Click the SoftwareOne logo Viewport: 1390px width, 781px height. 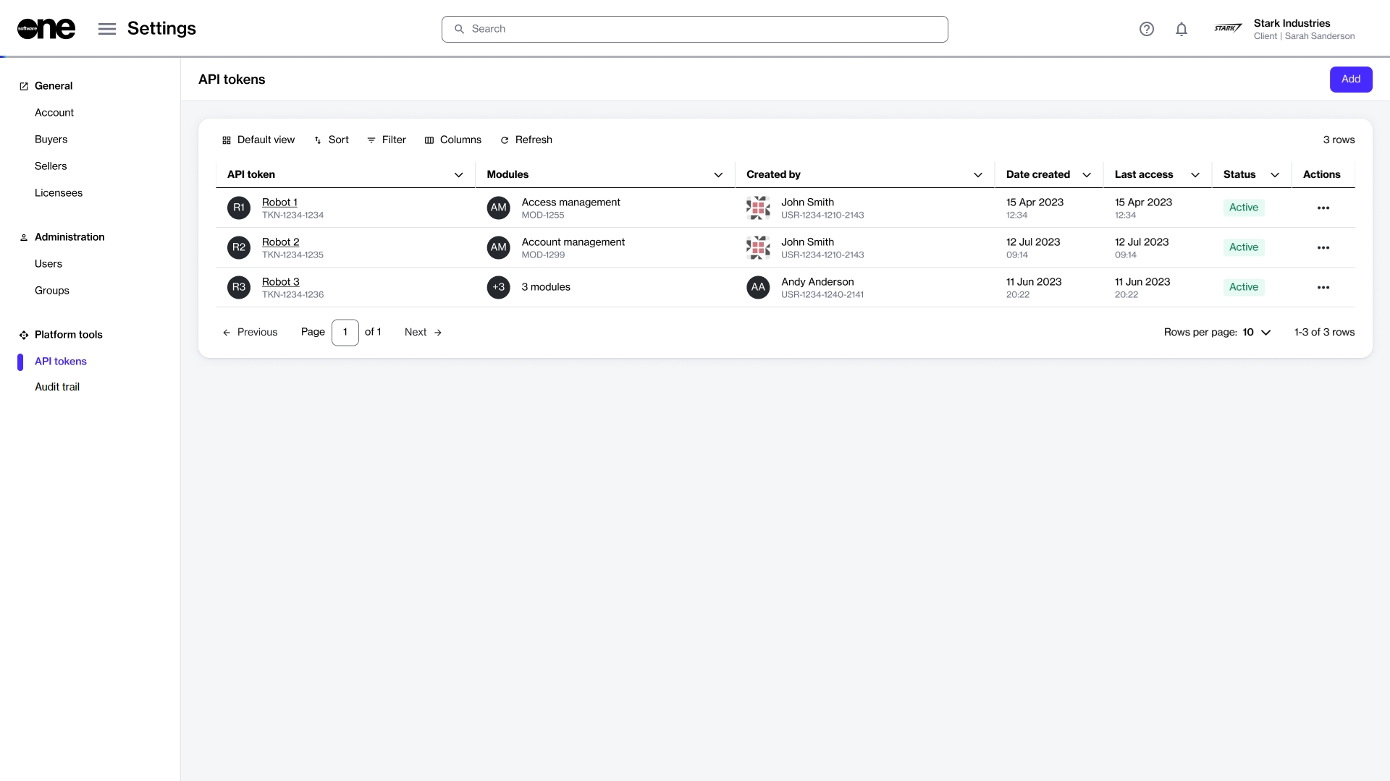coord(46,29)
